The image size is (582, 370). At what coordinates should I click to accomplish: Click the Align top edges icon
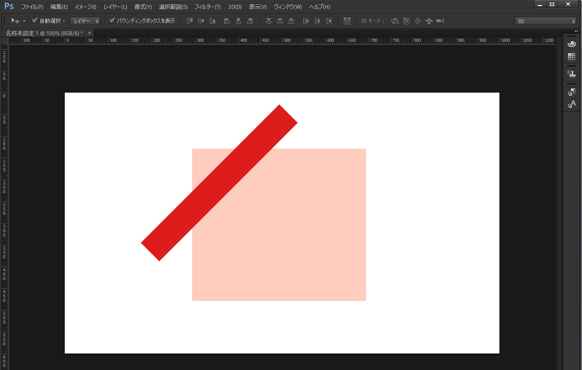pyautogui.click(x=190, y=21)
